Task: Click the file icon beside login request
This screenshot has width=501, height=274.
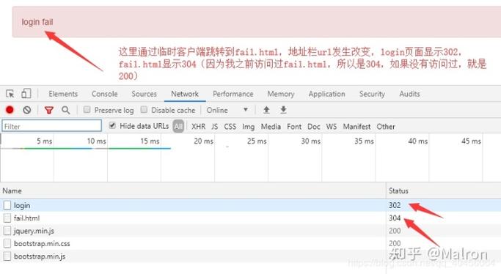Action: pyautogui.click(x=7, y=205)
